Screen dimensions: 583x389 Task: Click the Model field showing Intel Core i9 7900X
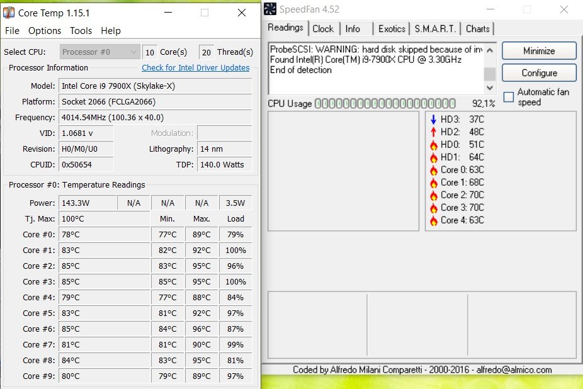[x=155, y=86]
